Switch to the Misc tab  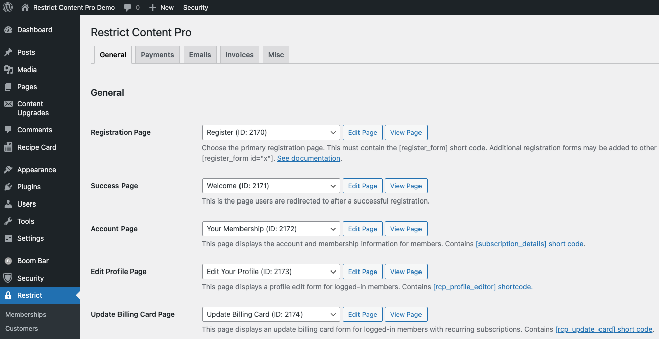coord(276,55)
